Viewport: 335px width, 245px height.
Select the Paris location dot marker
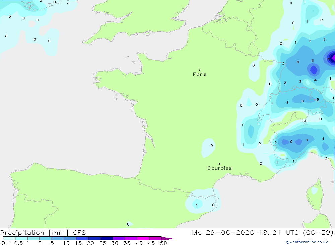point(200,70)
